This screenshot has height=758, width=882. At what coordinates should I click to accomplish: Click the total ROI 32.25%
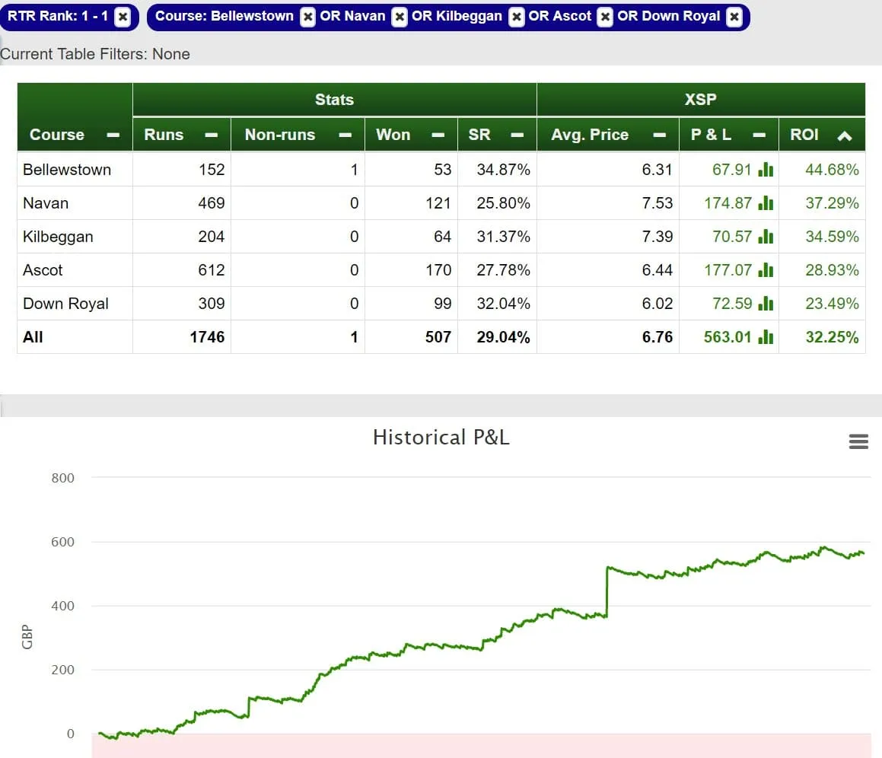point(832,336)
